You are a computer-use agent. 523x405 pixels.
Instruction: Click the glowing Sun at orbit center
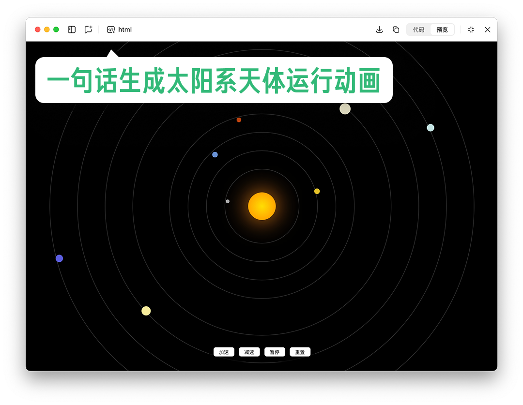tap(262, 206)
